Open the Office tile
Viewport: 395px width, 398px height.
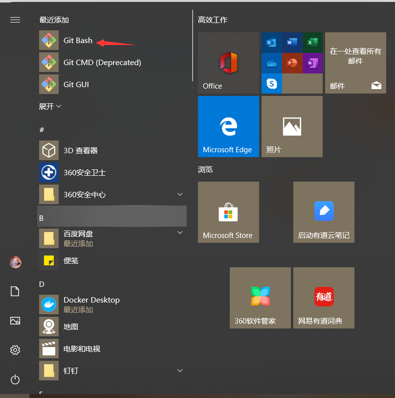(228, 63)
